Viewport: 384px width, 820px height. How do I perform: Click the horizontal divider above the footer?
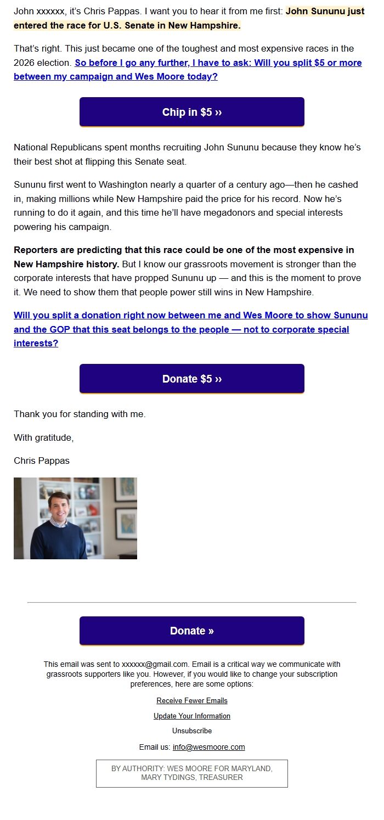click(x=192, y=602)
